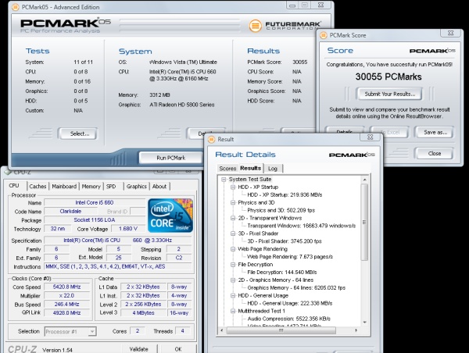Collapse the System Test Suite tree node
Screen dimensions: 469x353
point(224,180)
